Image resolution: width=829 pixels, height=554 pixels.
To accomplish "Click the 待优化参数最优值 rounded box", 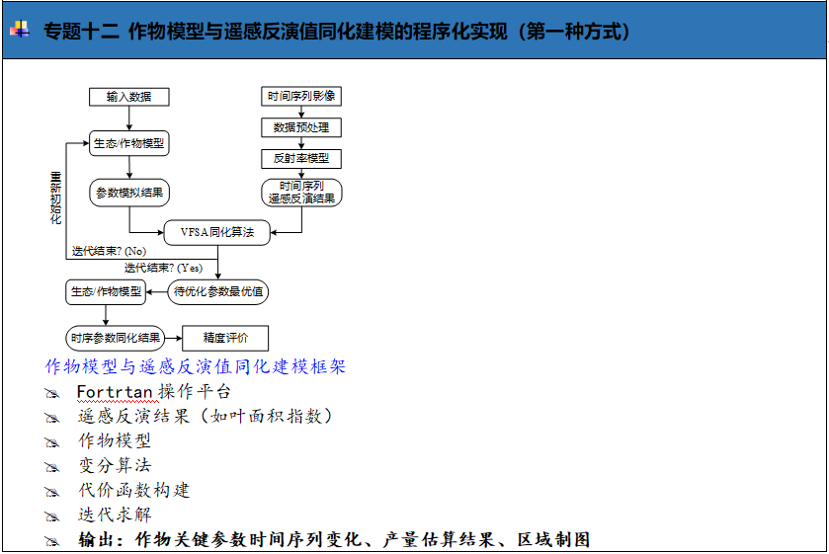I will [x=217, y=291].
